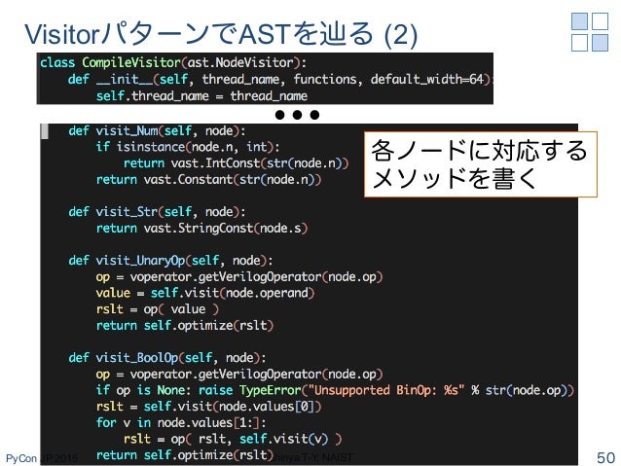Image resolution: width=621 pixels, height=466 pixels.
Task: Select the 'class CompileVisitor(ast.NodeVisitor):' line
Action: (173, 62)
